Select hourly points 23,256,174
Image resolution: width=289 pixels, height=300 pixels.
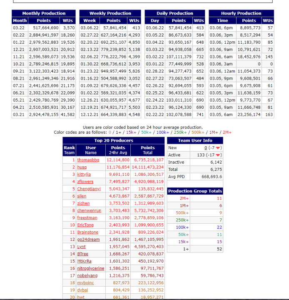point(249,115)
